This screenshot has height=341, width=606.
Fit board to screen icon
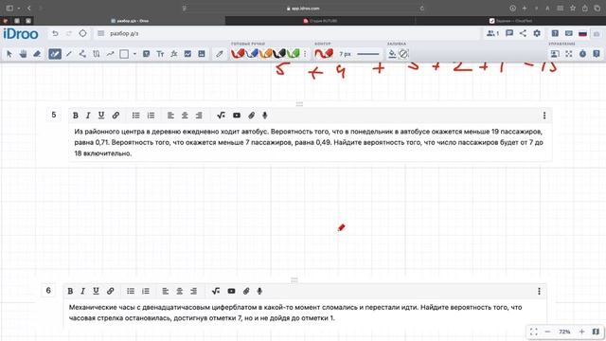click(534, 332)
